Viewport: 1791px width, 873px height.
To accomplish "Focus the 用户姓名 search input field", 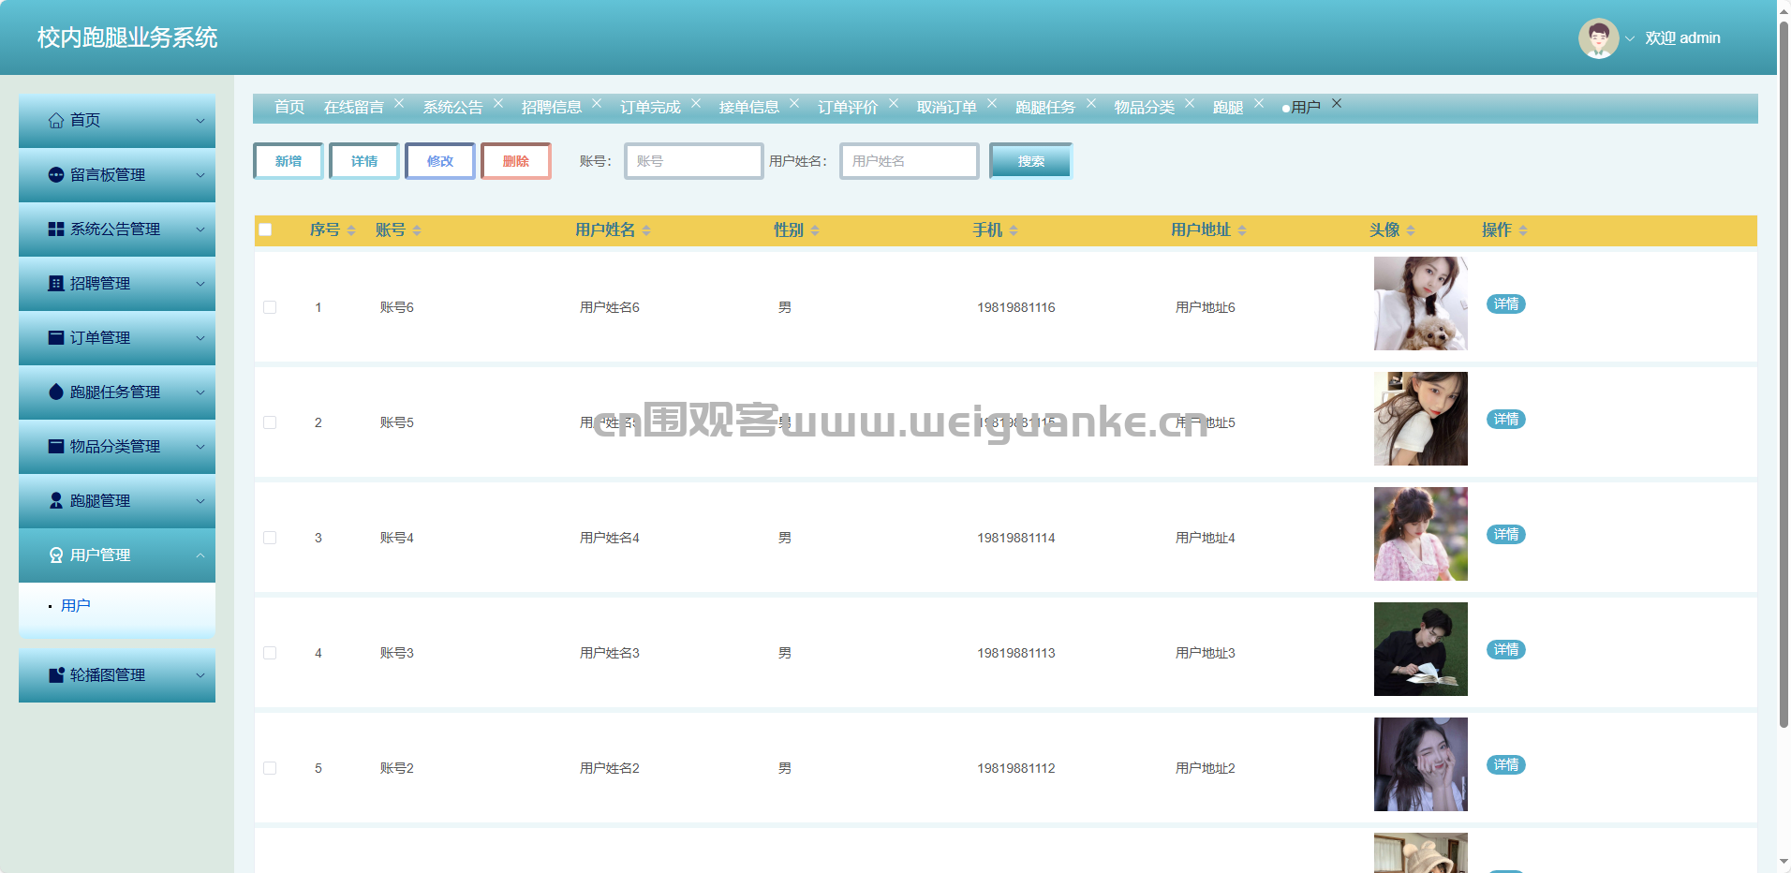I will (x=909, y=161).
